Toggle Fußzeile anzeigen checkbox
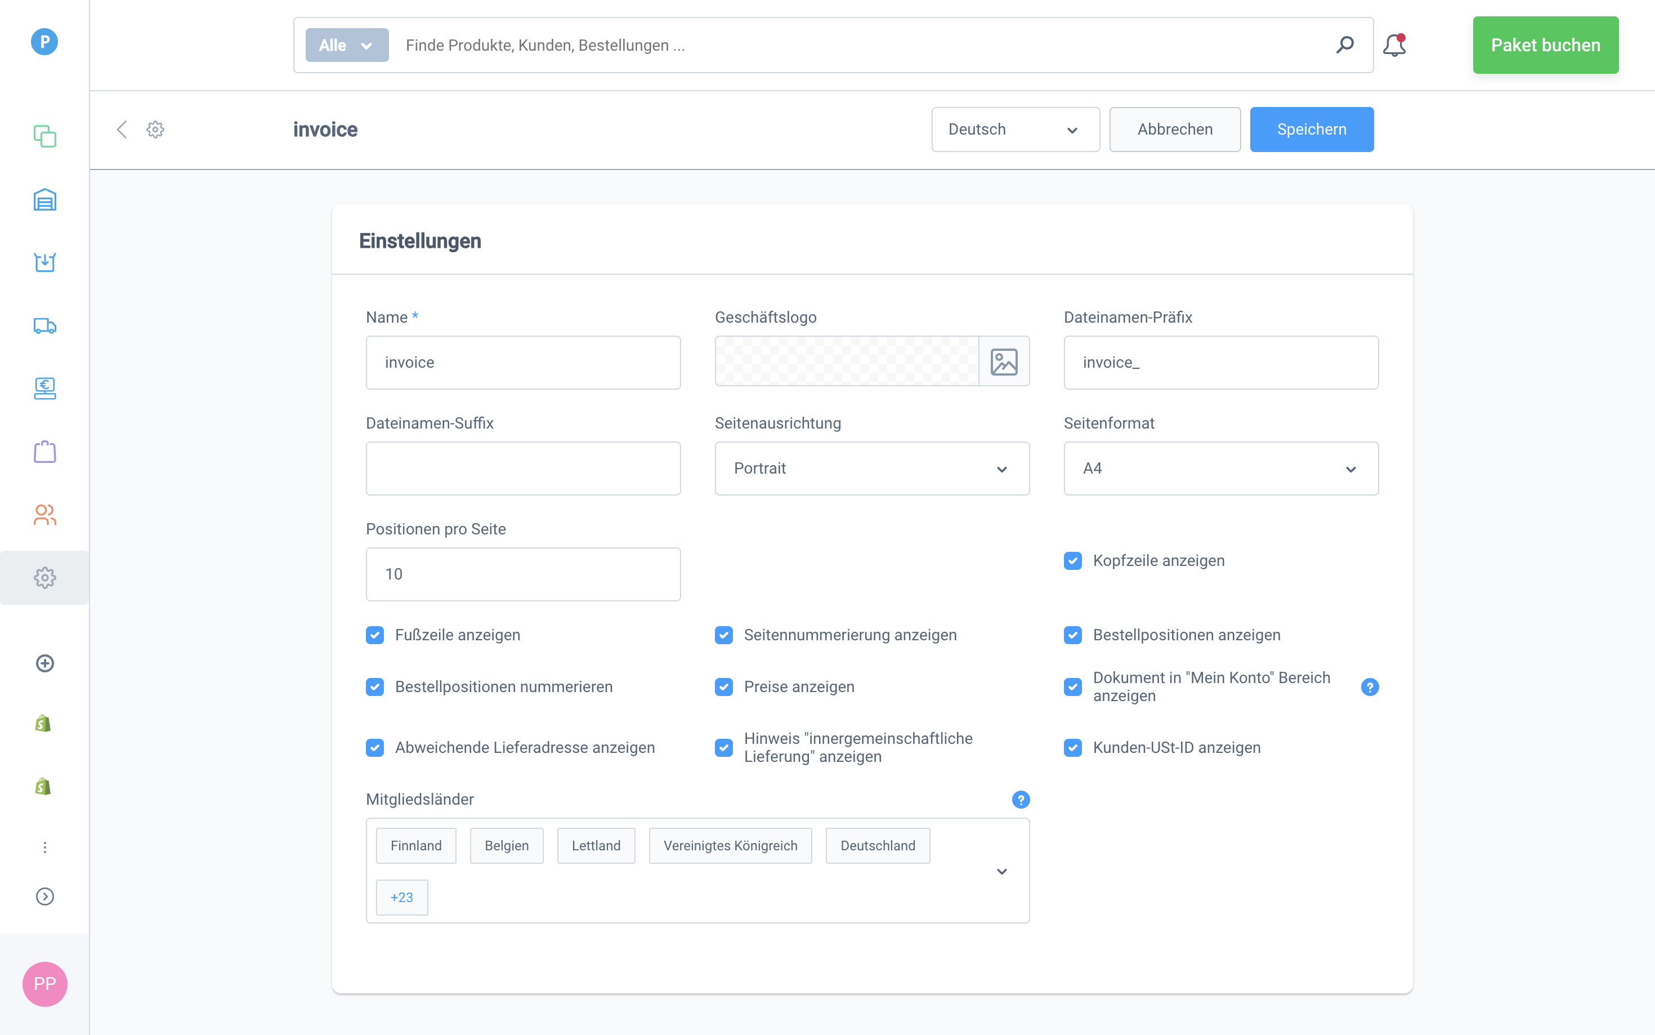This screenshot has height=1035, width=1655. click(375, 635)
